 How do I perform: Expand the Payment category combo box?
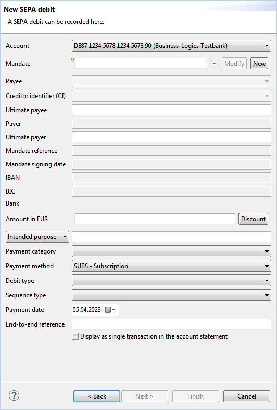[171, 251]
